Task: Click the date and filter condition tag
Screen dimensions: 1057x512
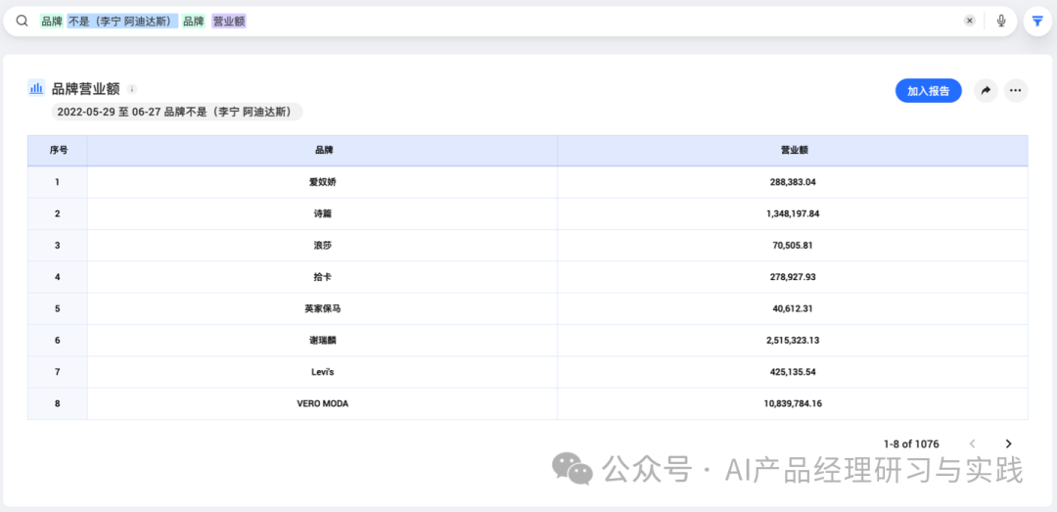Action: pos(176,112)
